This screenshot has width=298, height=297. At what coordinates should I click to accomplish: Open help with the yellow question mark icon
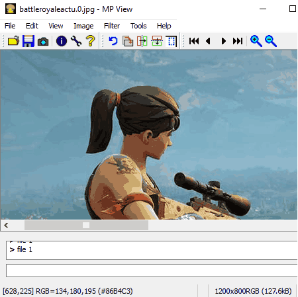91,41
